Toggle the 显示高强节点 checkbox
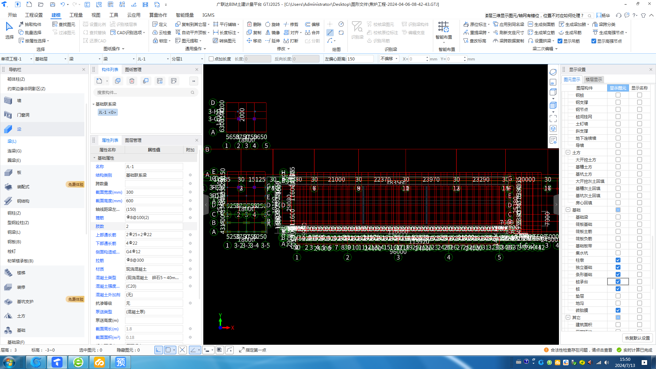Screen dimensions: 656x369 pyautogui.click(x=594, y=41)
